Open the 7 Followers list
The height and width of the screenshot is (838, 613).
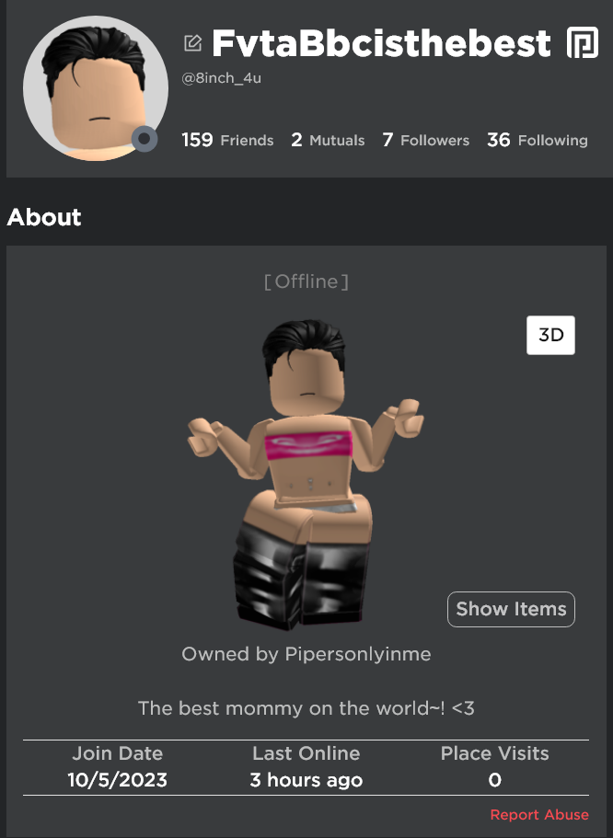426,140
